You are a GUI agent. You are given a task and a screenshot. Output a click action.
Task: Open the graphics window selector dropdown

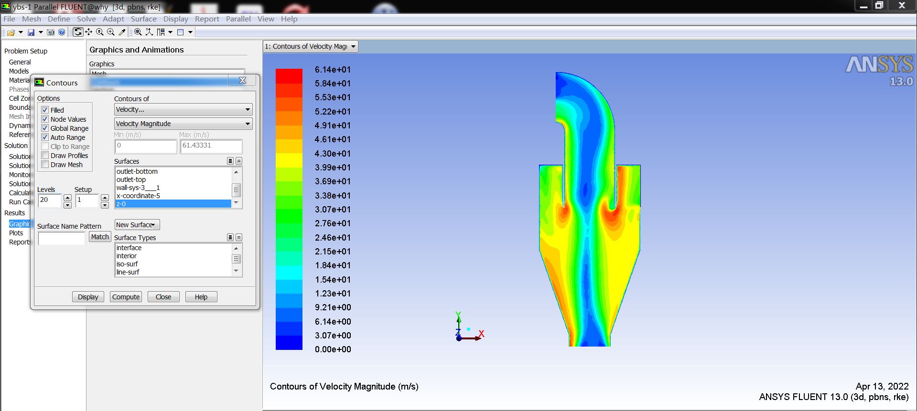311,46
